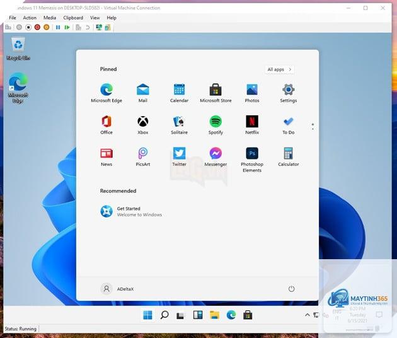Open the File menu

13,18
